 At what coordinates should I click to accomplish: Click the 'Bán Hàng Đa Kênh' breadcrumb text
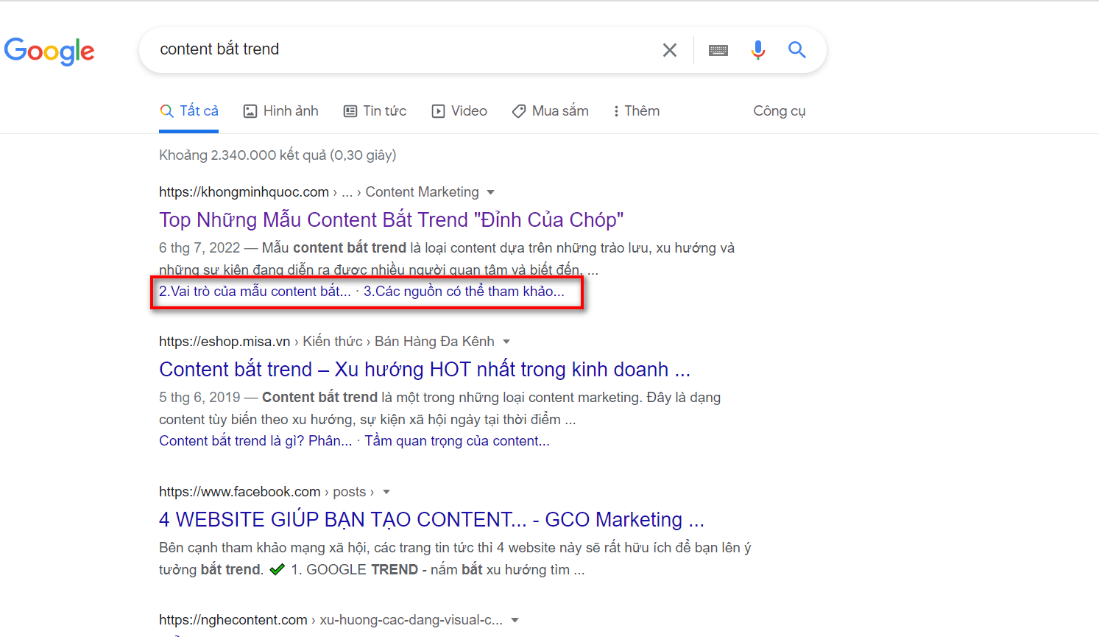[434, 342]
